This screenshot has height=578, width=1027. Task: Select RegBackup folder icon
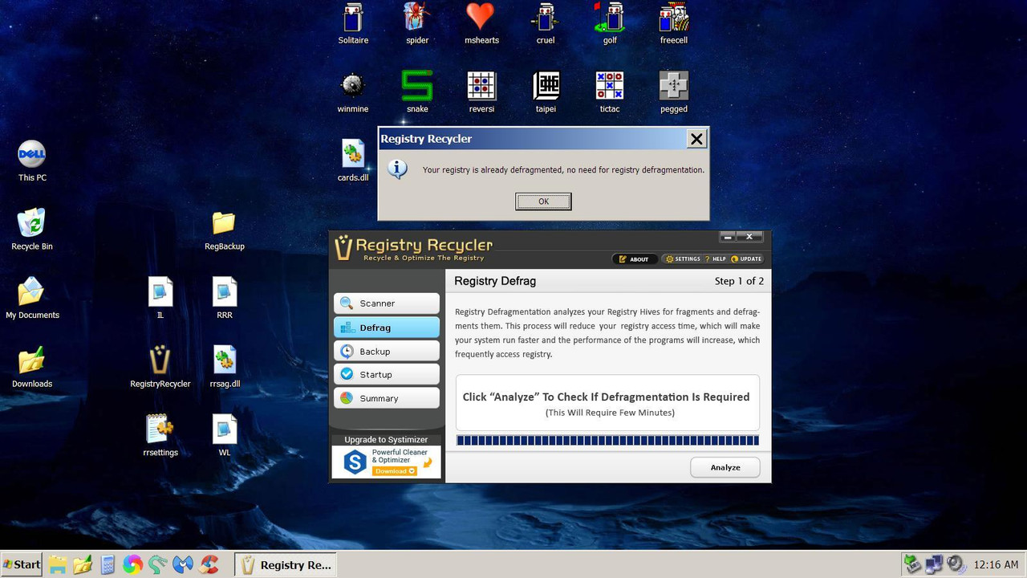pyautogui.click(x=225, y=230)
